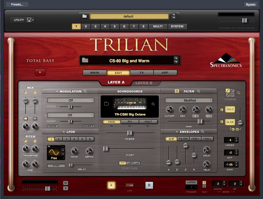Click the TIMBRE slider handle

130,133
